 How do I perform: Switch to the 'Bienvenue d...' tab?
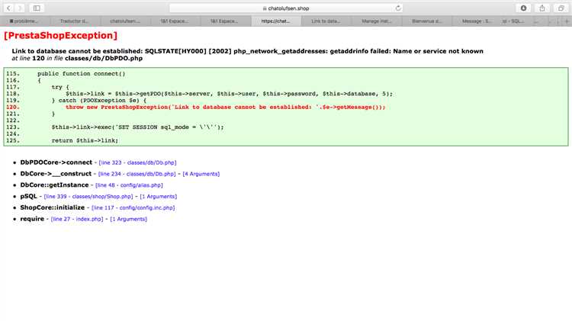click(427, 21)
